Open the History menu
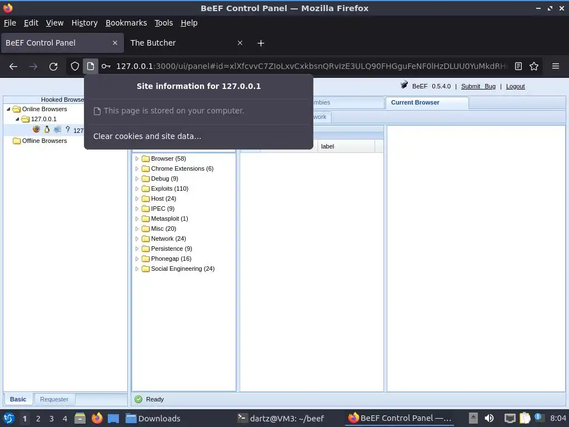Image resolution: width=569 pixels, height=427 pixels. click(84, 23)
